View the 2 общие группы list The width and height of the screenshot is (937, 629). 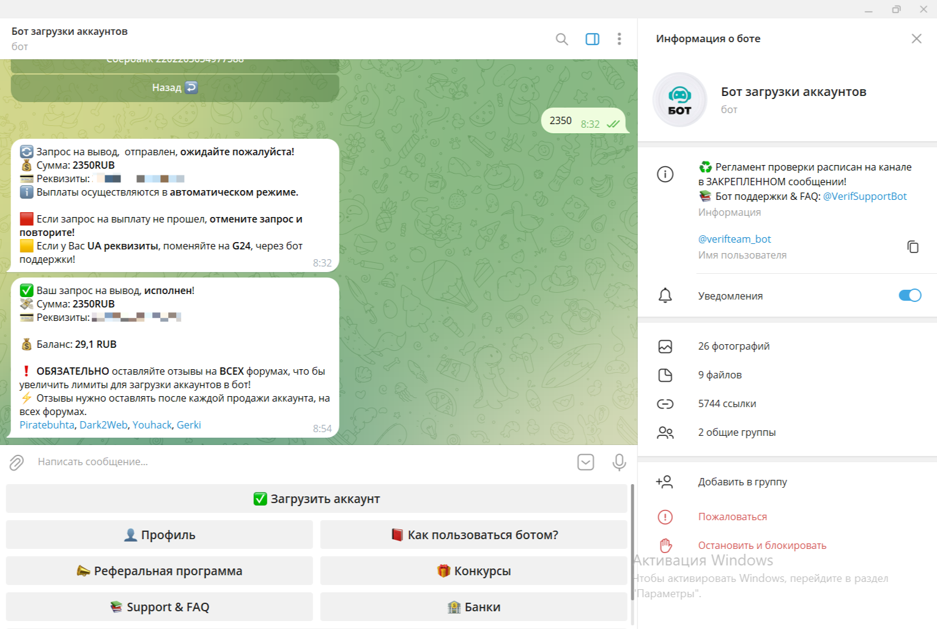tap(736, 433)
